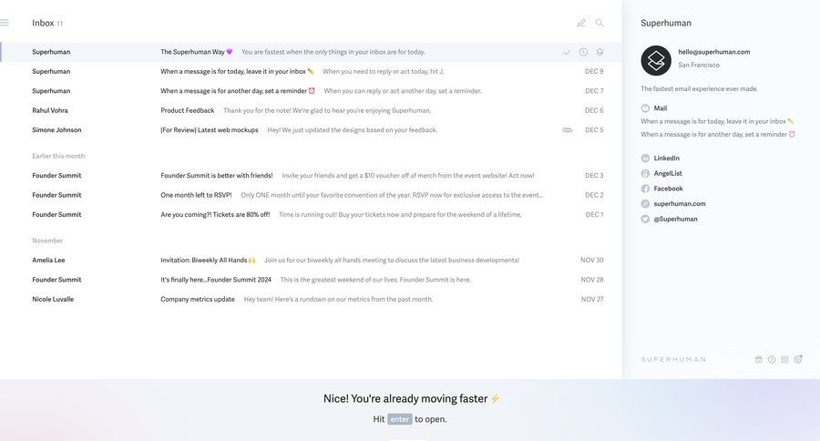
Task: Click the Twitter bird icon
Action: pos(645,220)
